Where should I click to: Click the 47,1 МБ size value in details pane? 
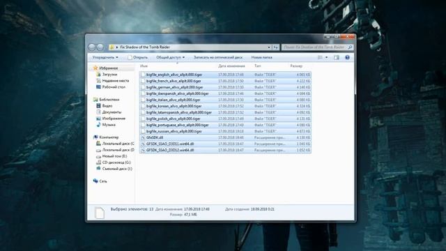(x=190, y=215)
